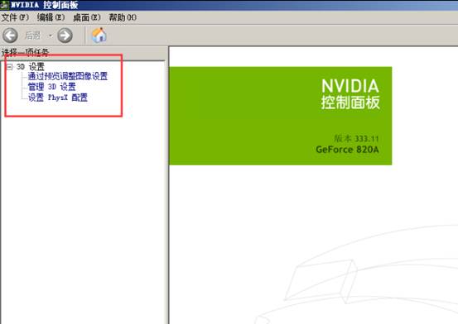Open the 桌面 menu
This screenshot has height=324, width=458.
coord(87,17)
